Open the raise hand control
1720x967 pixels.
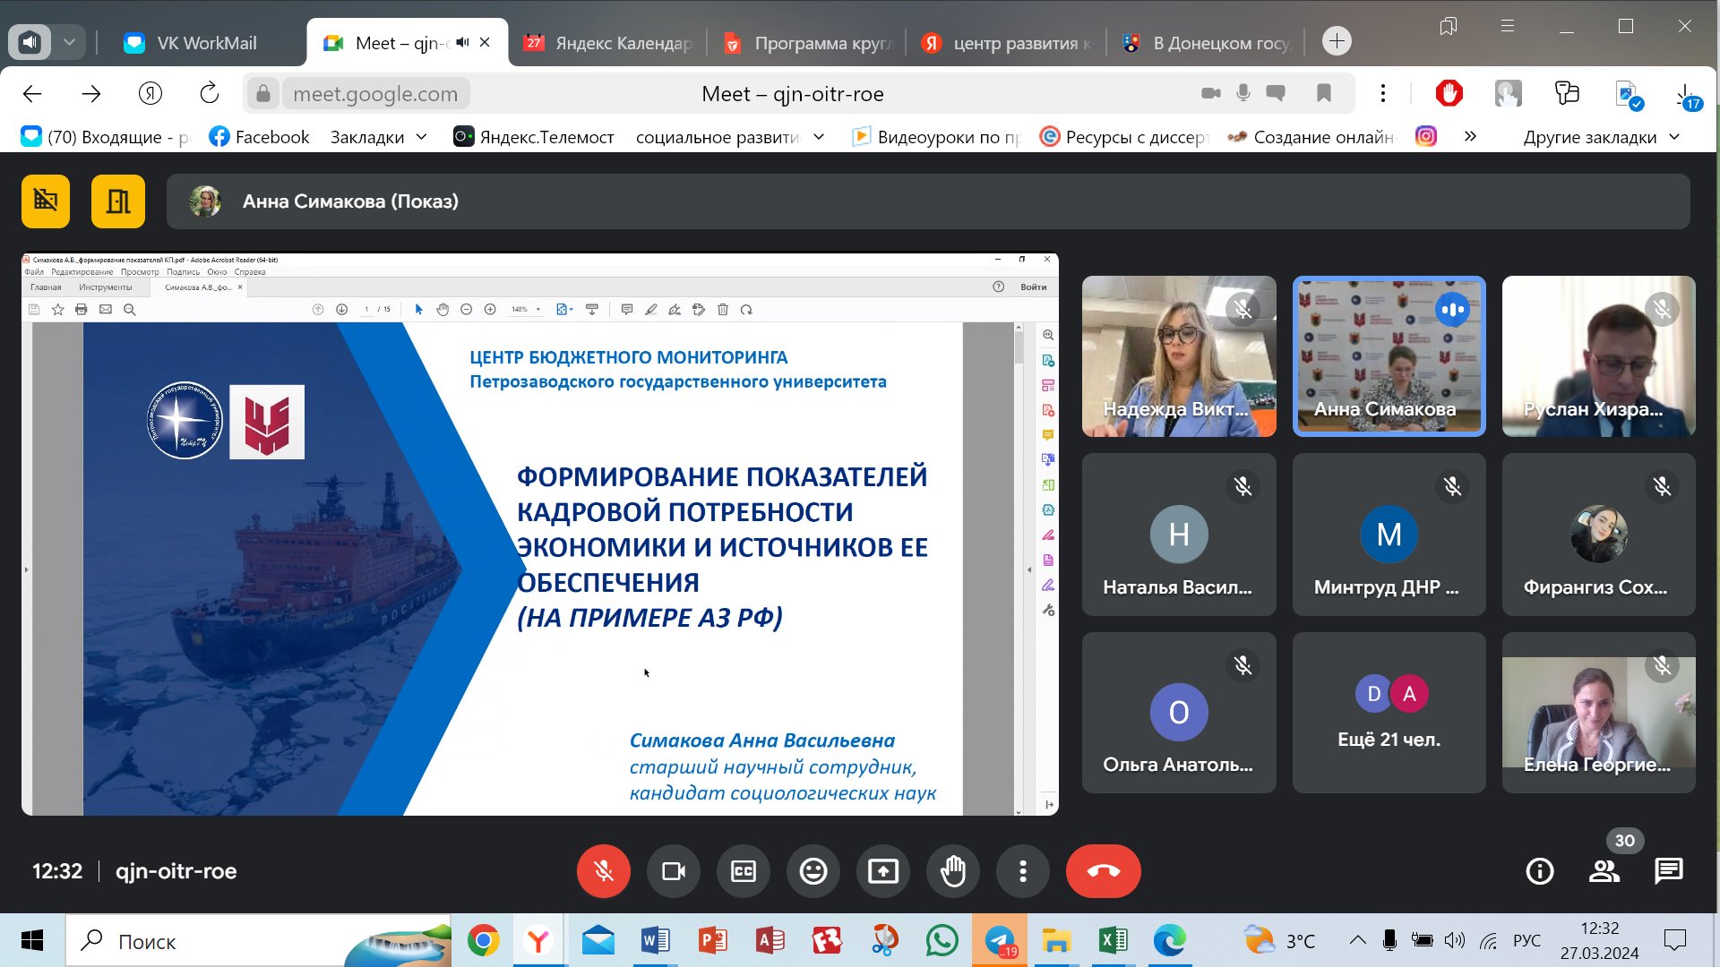[952, 871]
